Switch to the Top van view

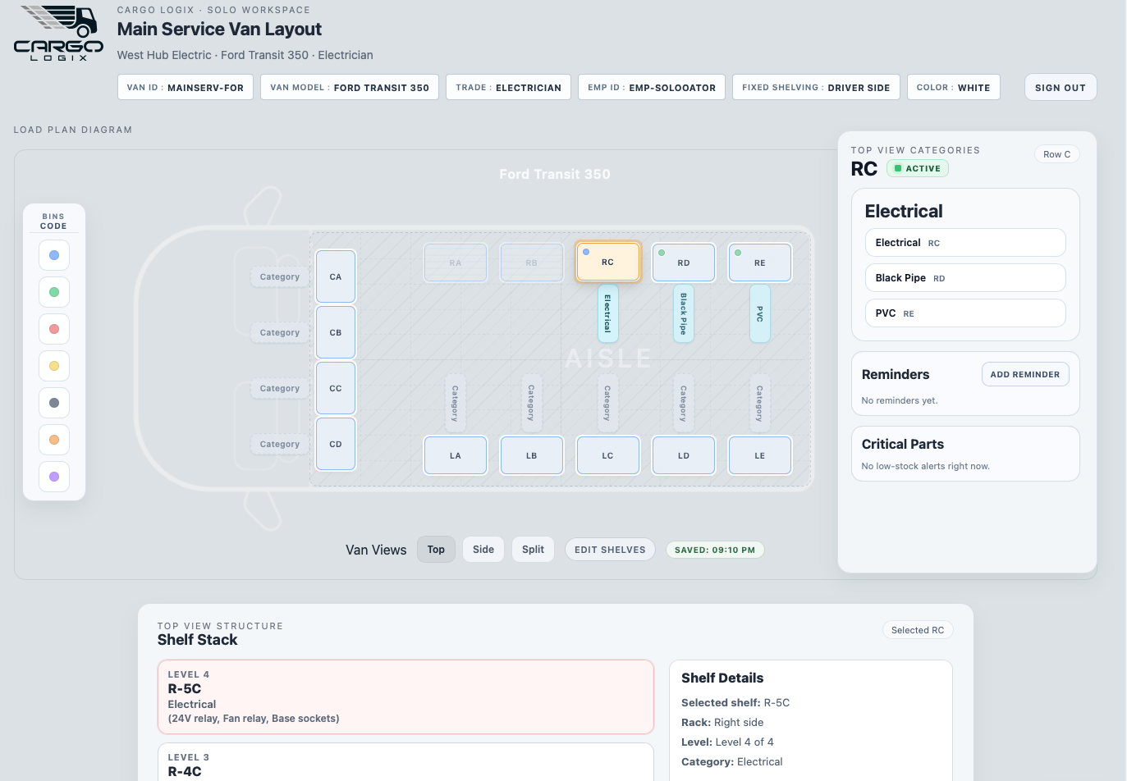(x=436, y=550)
